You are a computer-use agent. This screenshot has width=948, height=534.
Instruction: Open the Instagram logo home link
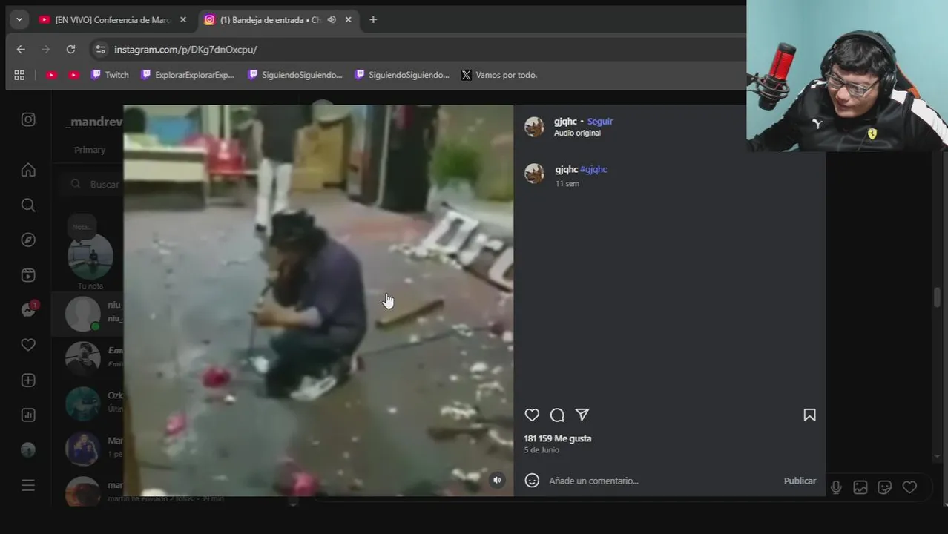(28, 119)
